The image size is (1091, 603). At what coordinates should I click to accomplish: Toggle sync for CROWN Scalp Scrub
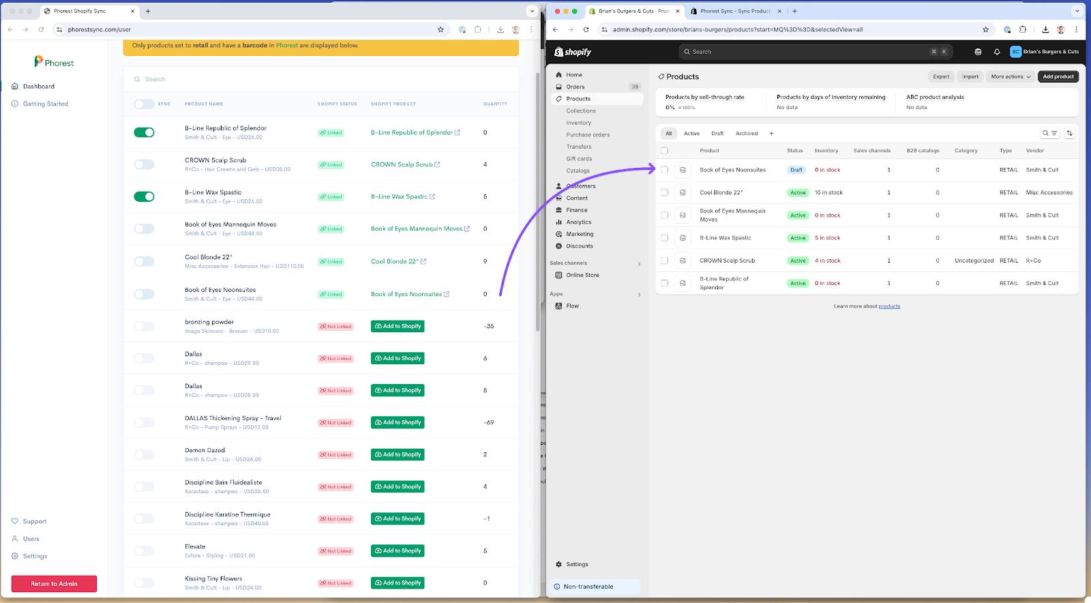coord(144,164)
